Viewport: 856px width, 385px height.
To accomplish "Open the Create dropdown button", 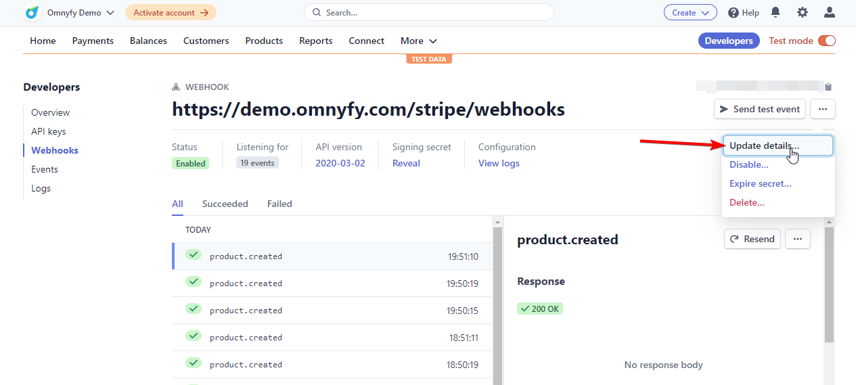I will [690, 12].
